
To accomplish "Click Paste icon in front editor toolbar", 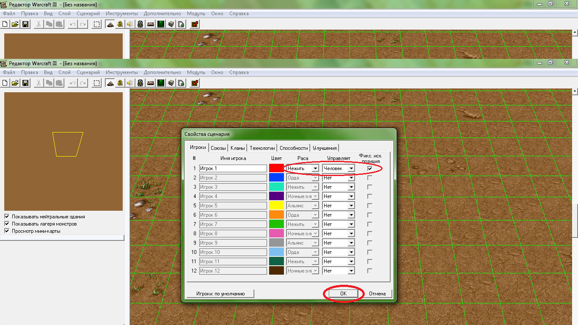I will click(59, 83).
